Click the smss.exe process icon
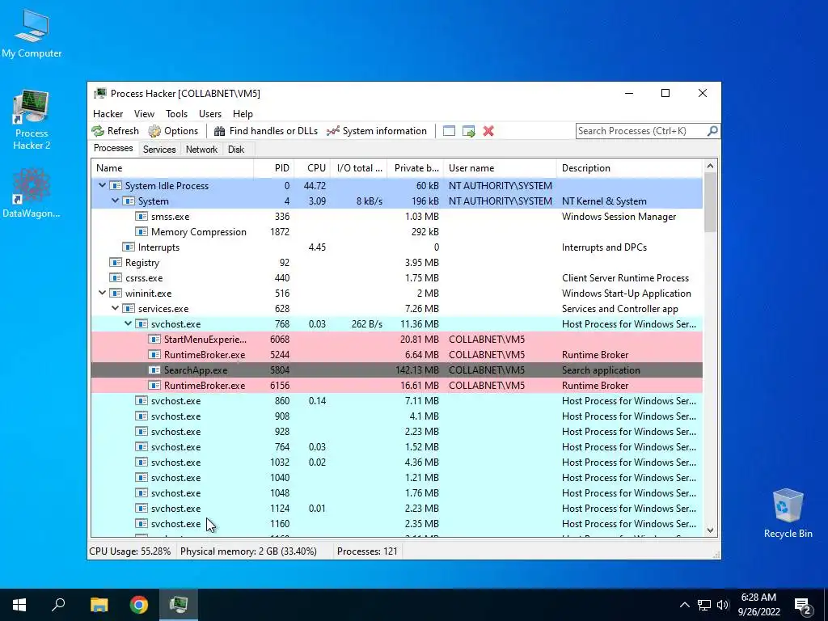The width and height of the screenshot is (828, 621). [142, 217]
